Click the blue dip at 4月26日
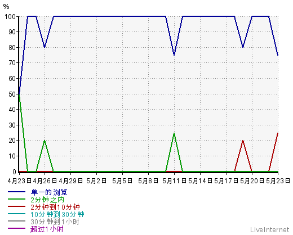This screenshot has width=293, height=235. (x=45, y=47)
